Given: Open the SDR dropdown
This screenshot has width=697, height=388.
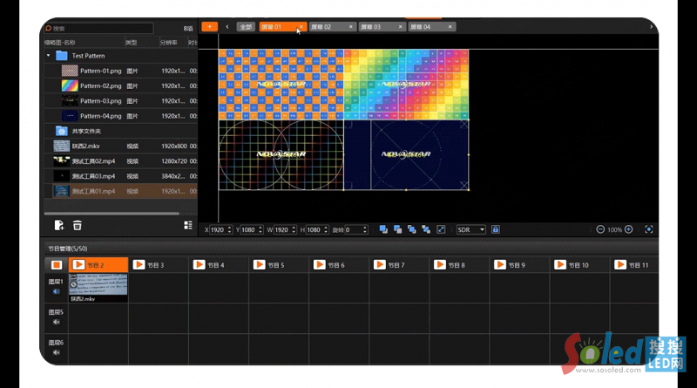Looking at the screenshot, I should pyautogui.click(x=471, y=229).
